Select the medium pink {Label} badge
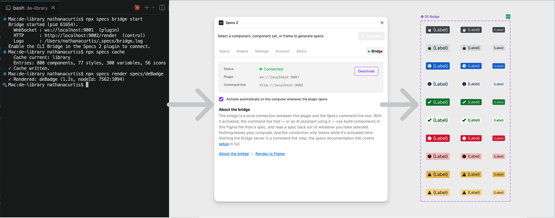The height and width of the screenshot is (218, 555). tap(471, 156)
